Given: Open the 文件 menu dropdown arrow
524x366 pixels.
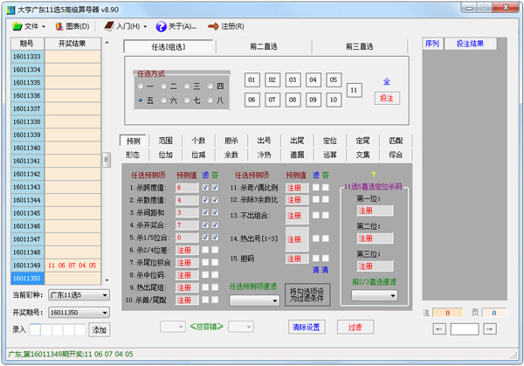Looking at the screenshot, I should pyautogui.click(x=44, y=27).
